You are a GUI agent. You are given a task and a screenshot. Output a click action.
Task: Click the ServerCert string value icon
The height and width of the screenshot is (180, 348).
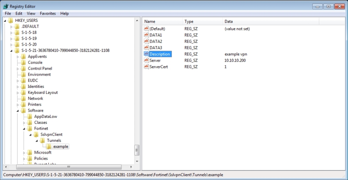coord(146,67)
